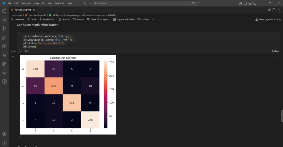Click Clear All Outputs
The height and width of the screenshot is (147, 283).
[x=98, y=19]
